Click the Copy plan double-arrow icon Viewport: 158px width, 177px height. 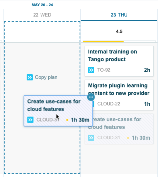click(30, 77)
